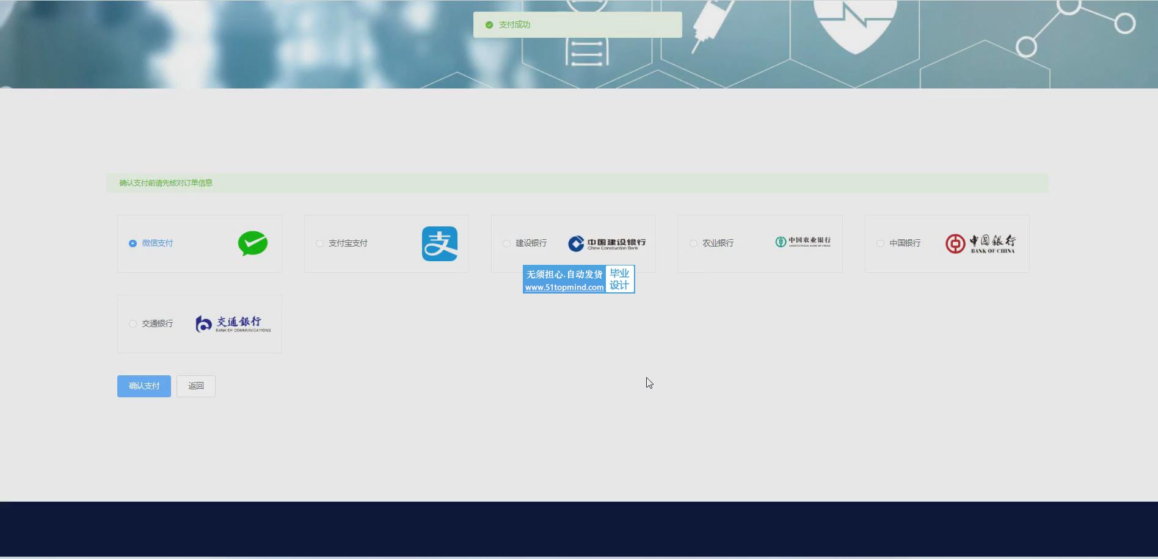Screen dimensions: 1158x559
Task: Pick the 中国银行 radio option
Action: click(x=880, y=243)
